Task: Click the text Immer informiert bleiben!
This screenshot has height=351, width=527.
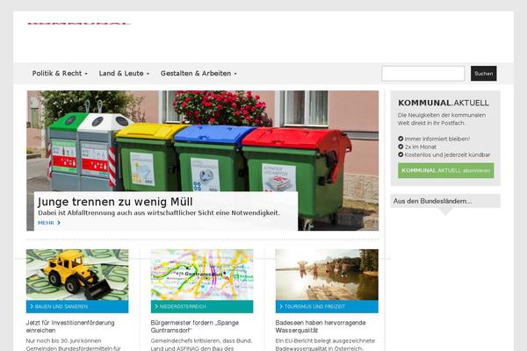Action: coord(437,139)
